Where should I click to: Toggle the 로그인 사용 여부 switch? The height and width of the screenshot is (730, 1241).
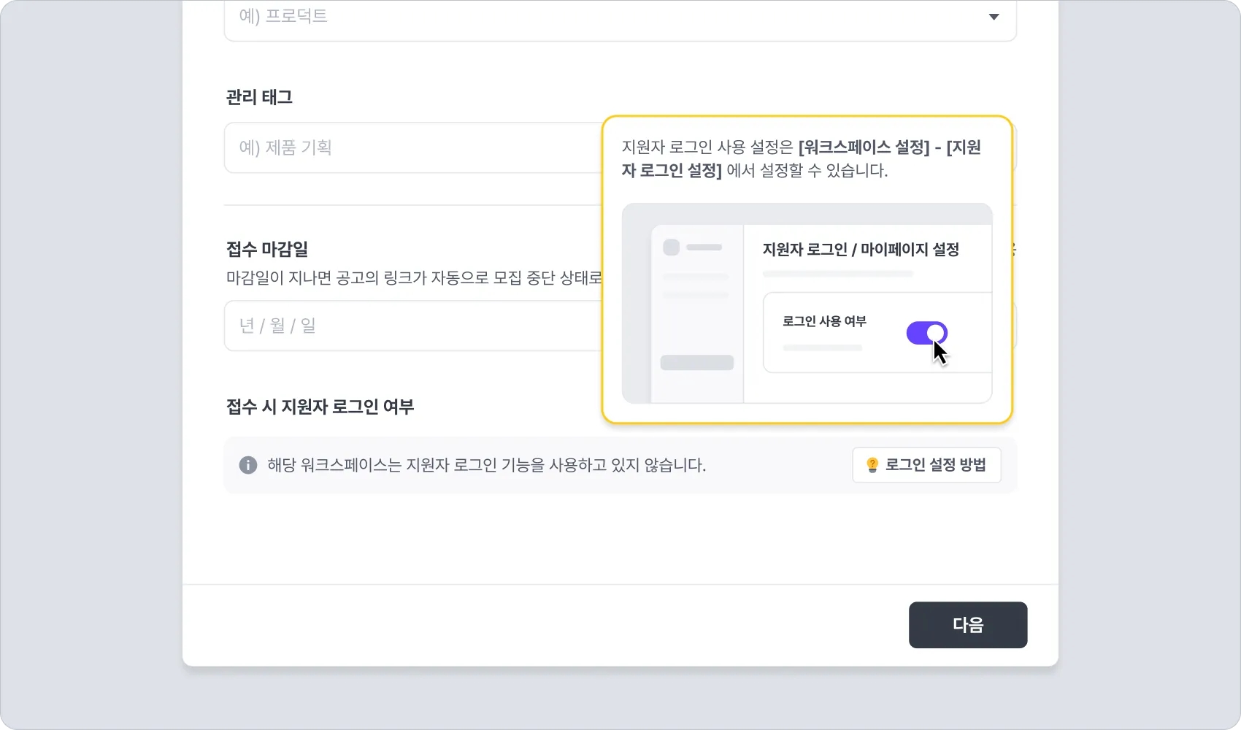click(926, 333)
